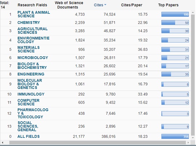Open the PLANT & ANIMAL SCIENCE field

tap(34, 14)
